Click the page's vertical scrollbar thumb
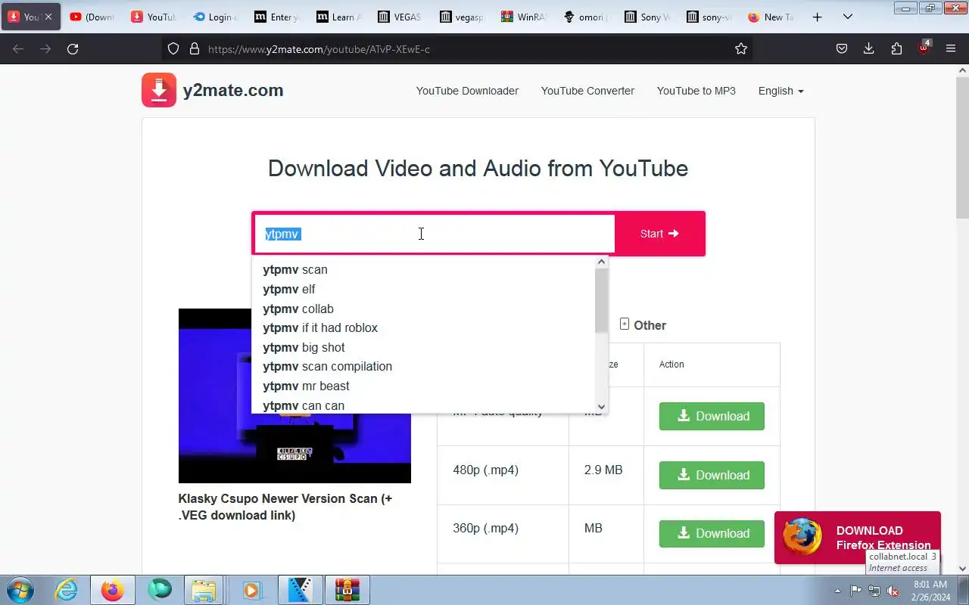Viewport: 969px width, 605px height. click(x=962, y=148)
